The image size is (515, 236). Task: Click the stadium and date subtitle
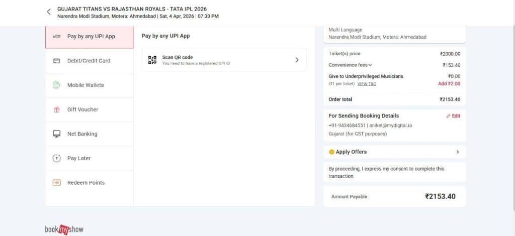coord(138,16)
